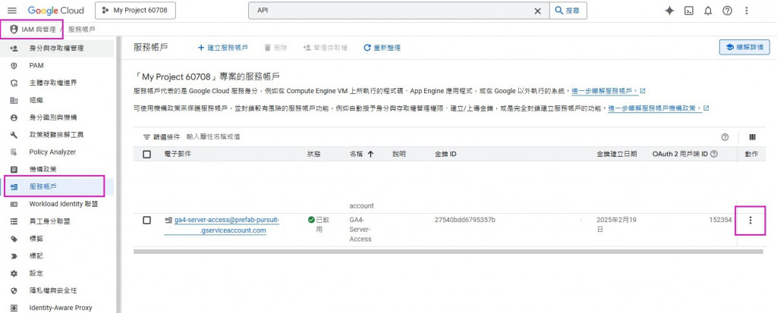Check the ga4-server-access row checkbox

pyautogui.click(x=146, y=220)
